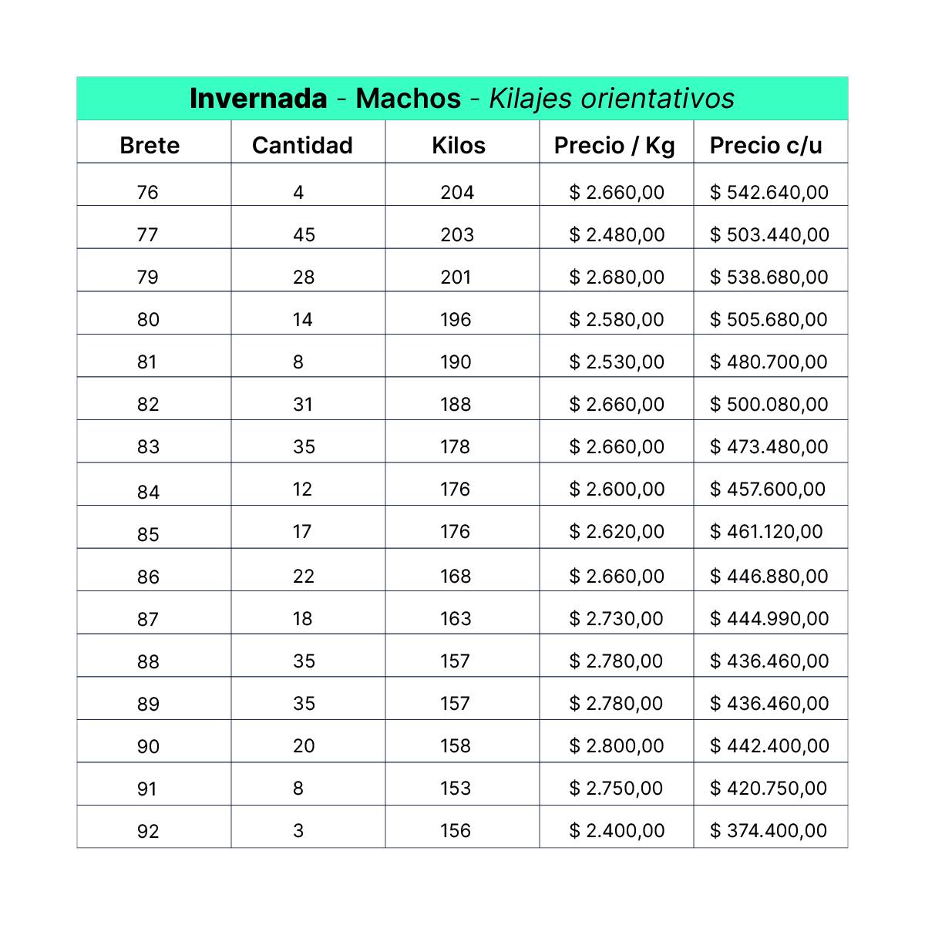Image resolution: width=925 pixels, height=925 pixels.
Task: Select the 178 kilos cell
Action: (455, 446)
